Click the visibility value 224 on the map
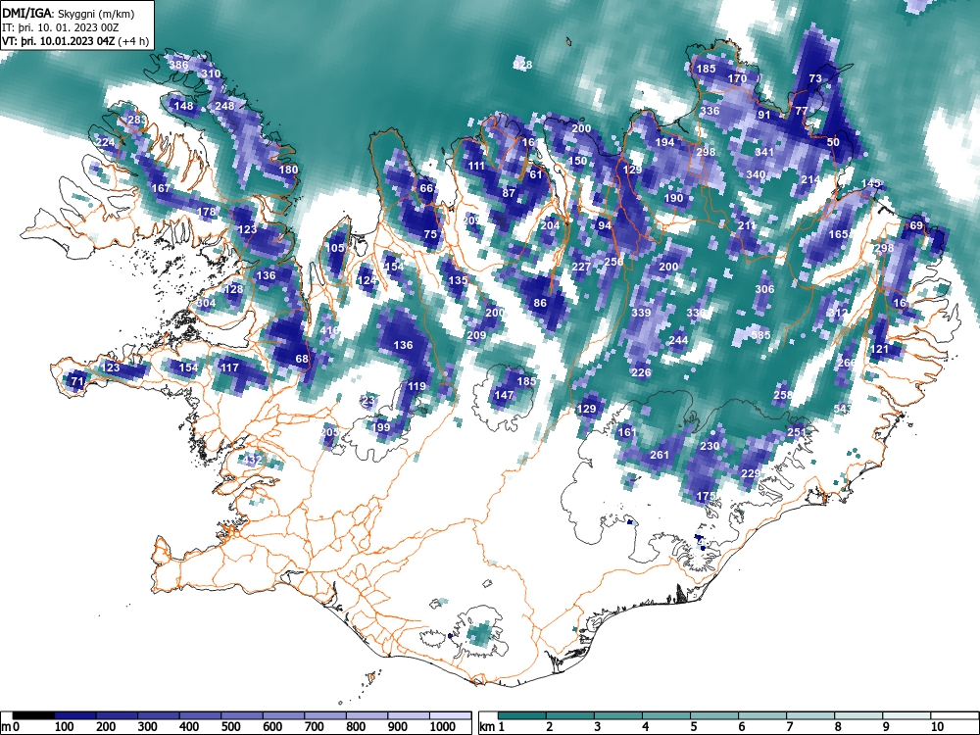Screen dimensions: 980x735 [x=105, y=142]
